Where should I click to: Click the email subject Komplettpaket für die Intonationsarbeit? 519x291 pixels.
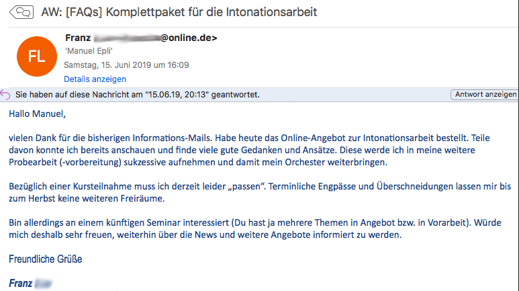click(211, 12)
